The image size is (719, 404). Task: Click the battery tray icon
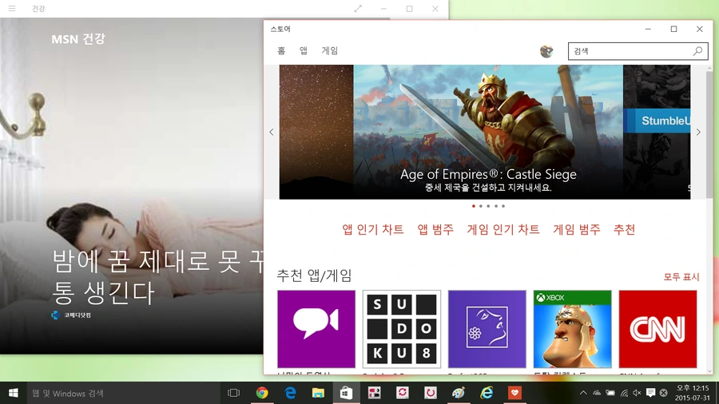tap(610, 393)
